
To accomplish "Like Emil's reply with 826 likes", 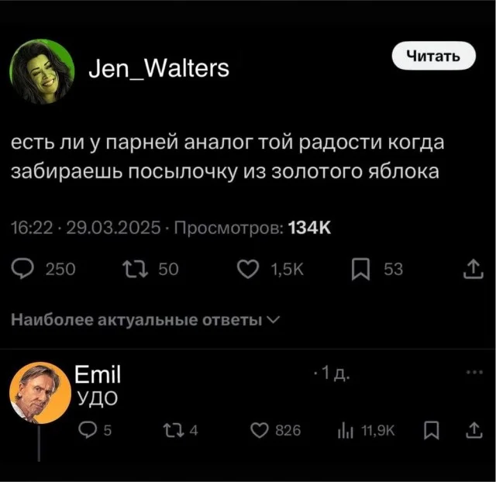I will click(x=260, y=430).
